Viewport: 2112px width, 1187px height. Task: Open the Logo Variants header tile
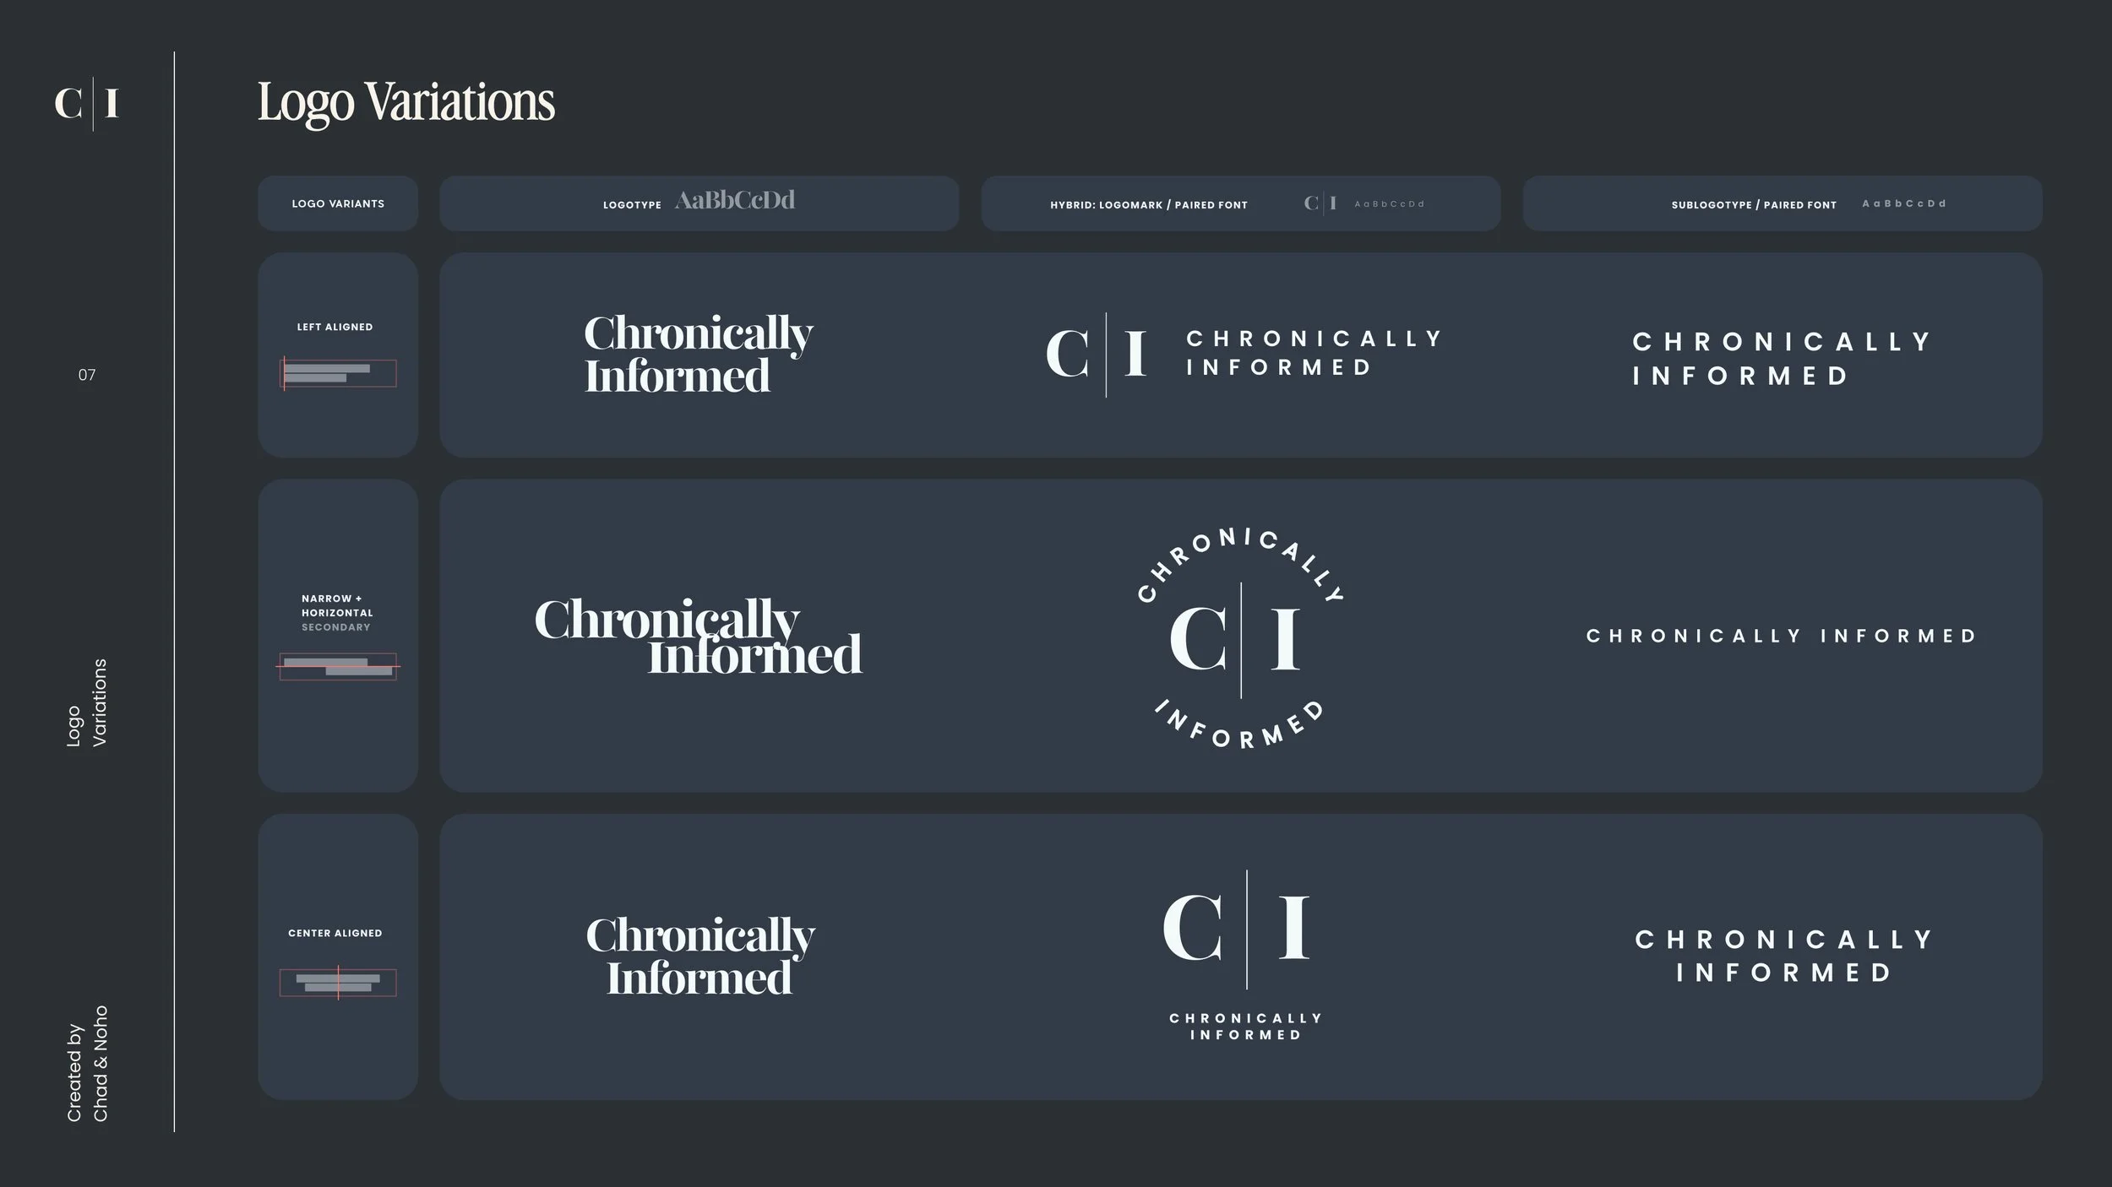point(338,203)
